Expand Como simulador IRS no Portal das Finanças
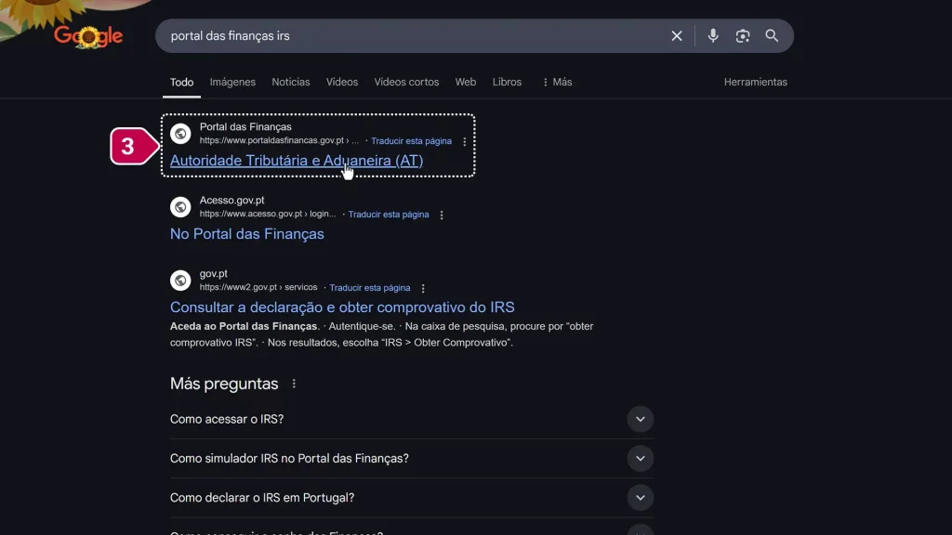Screen dimensions: 952x535 point(640,458)
